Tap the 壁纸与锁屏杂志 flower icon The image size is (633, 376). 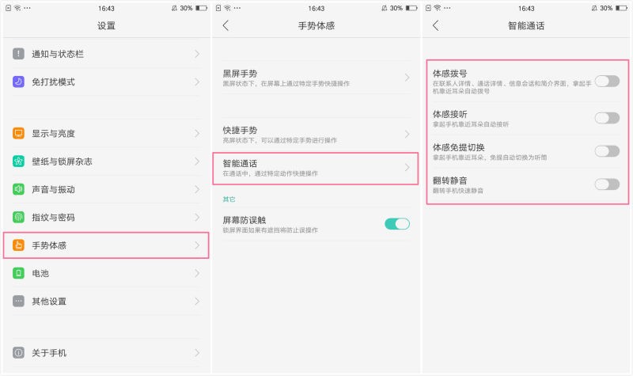[18, 161]
